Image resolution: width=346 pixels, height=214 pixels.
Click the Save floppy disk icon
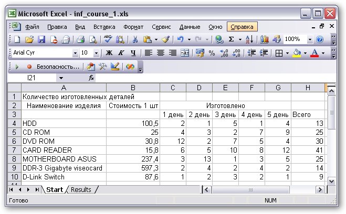click(x=41, y=39)
